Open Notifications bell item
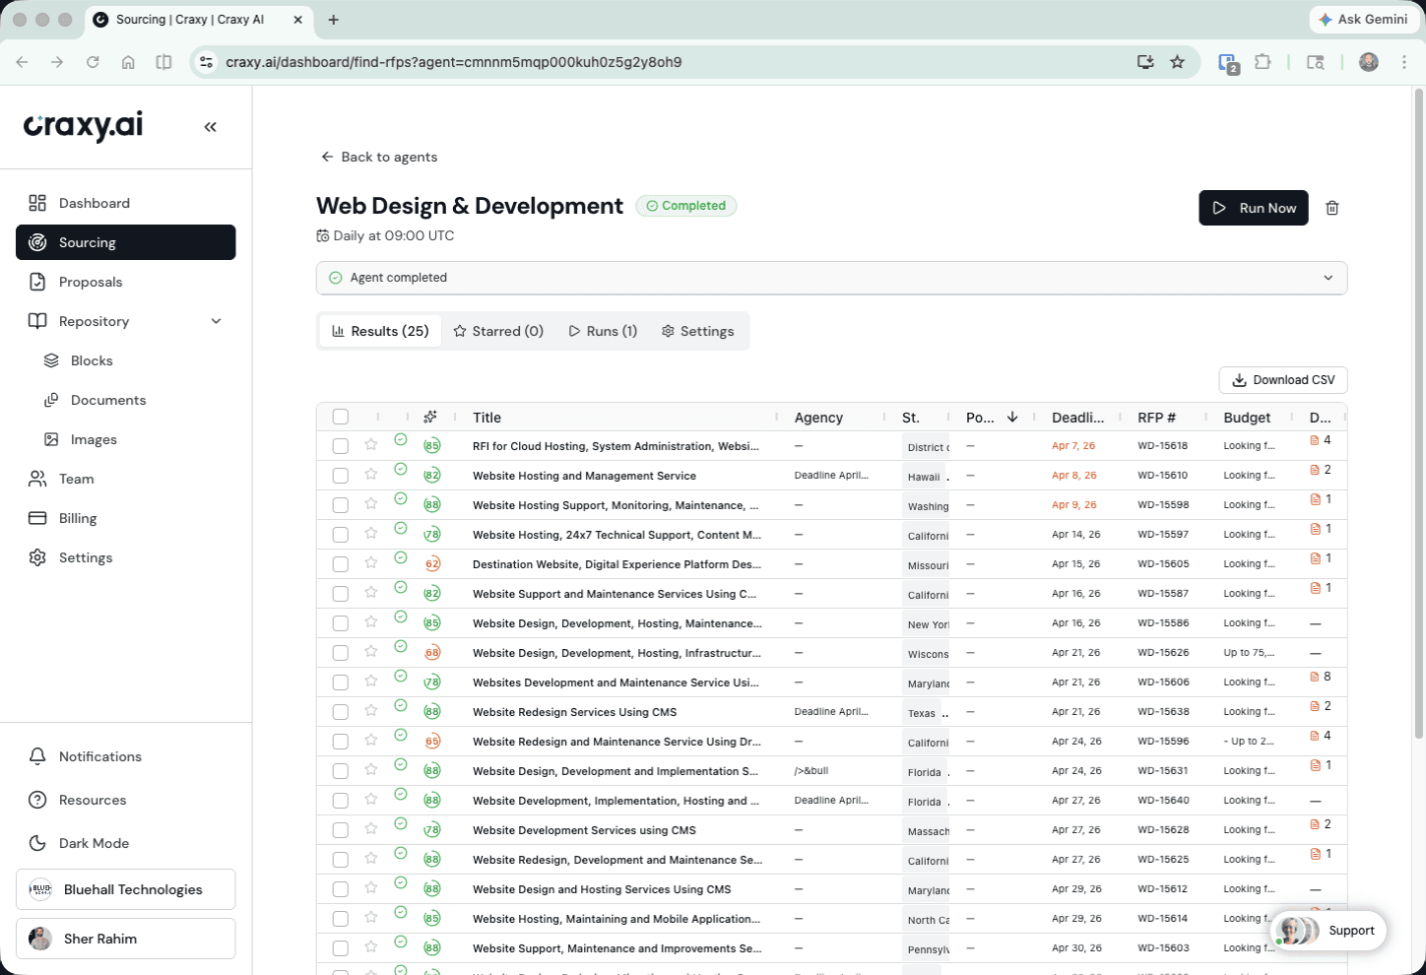 (125, 756)
